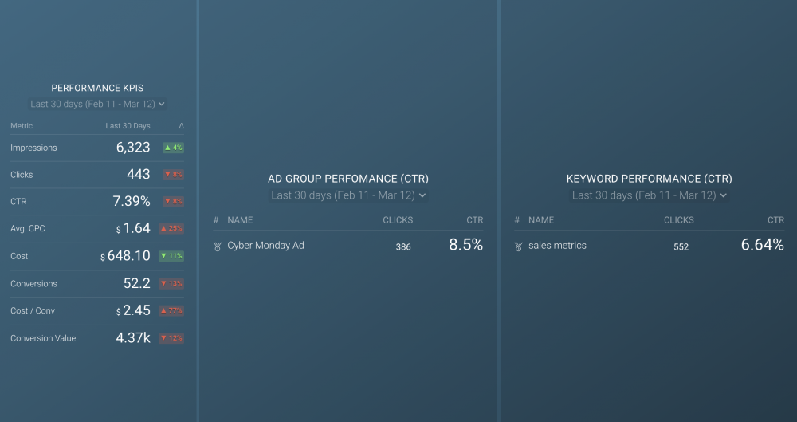The height and width of the screenshot is (422, 797).
Task: Click the red 77% Cost / Conv badge
Action: 173,311
